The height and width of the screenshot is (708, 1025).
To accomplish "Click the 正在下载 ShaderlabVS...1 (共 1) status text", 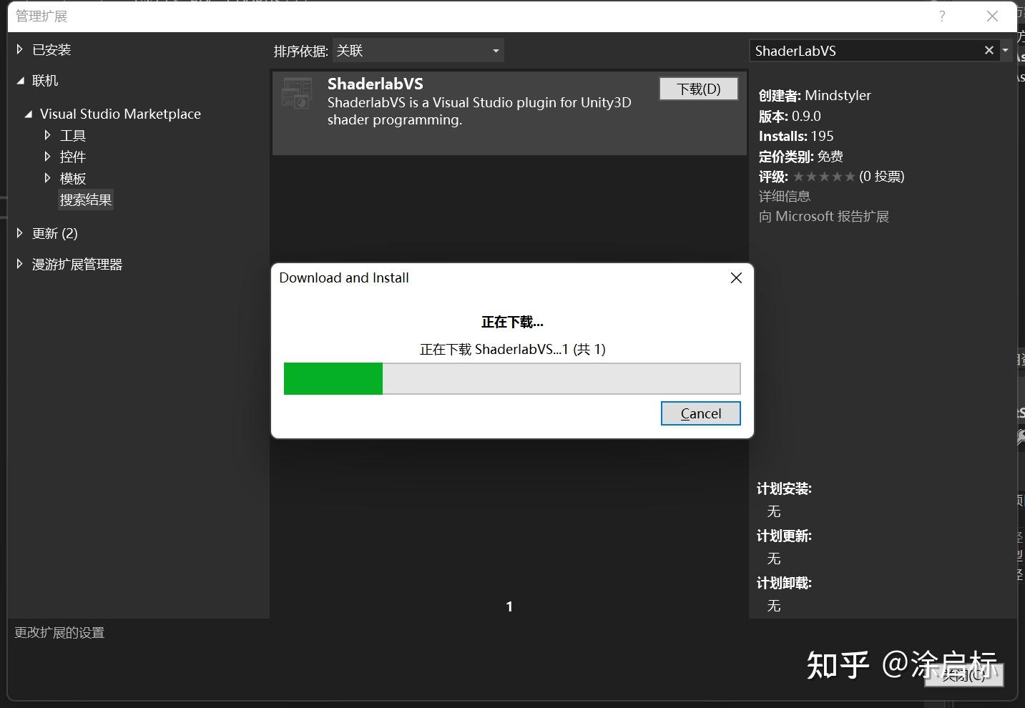I will click(512, 349).
